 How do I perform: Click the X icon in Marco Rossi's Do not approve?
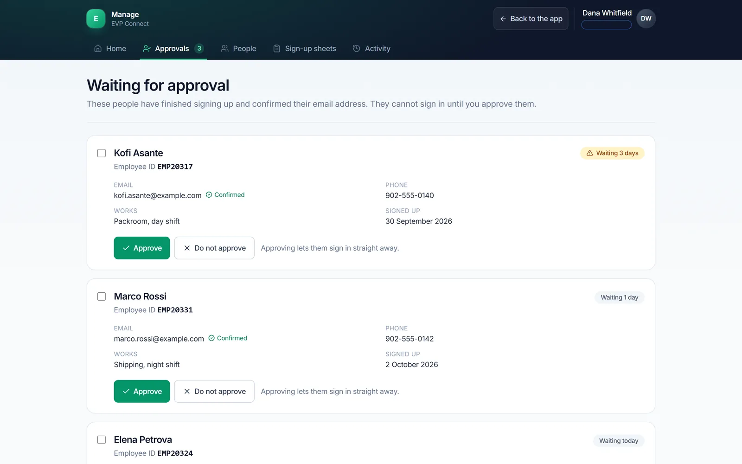point(187,392)
